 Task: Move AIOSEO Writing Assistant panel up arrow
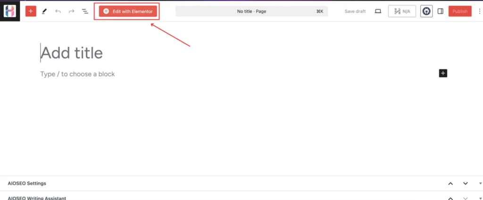[450, 198]
